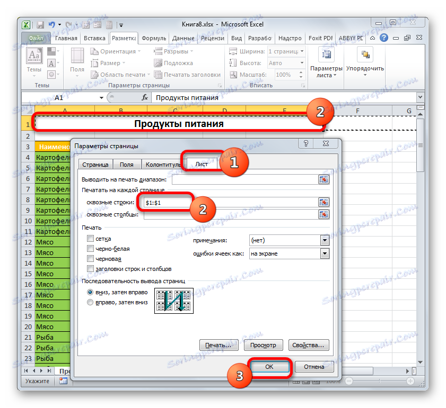The height and width of the screenshot is (408, 446).
Task: Enable the черновая (draft) checkbox
Action: tap(90, 259)
